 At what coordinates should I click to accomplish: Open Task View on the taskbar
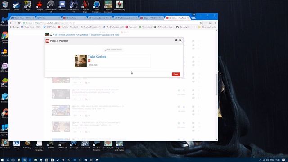coord(13,160)
